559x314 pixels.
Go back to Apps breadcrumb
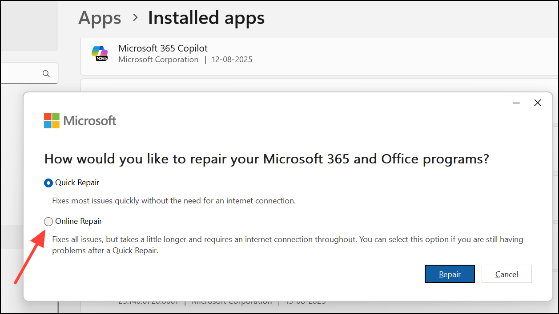click(x=100, y=18)
